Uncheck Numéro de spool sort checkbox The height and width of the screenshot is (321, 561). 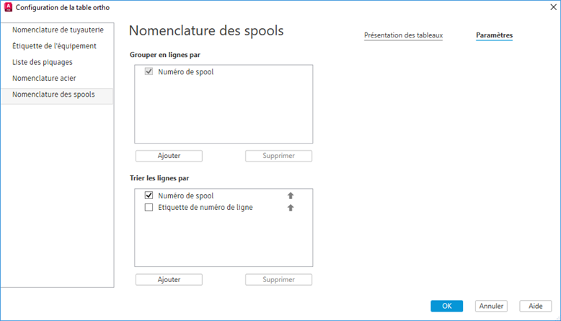pyautogui.click(x=149, y=195)
